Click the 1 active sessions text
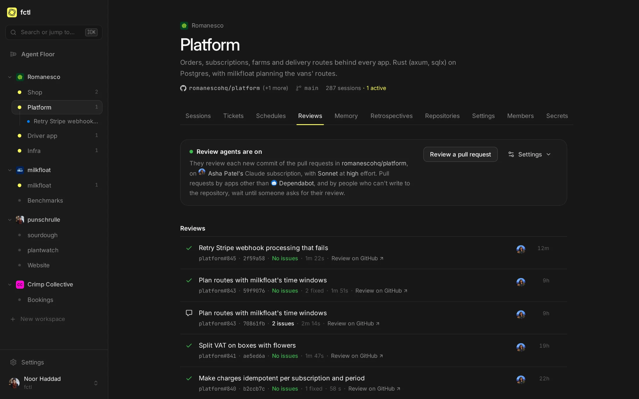 376,88
